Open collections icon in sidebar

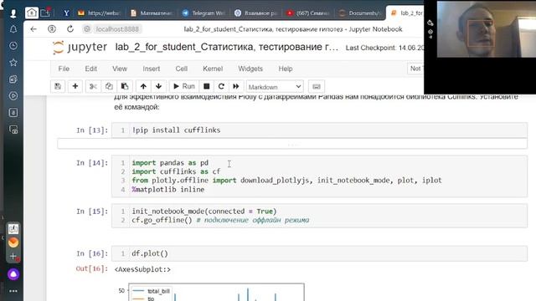[x=13, y=79]
